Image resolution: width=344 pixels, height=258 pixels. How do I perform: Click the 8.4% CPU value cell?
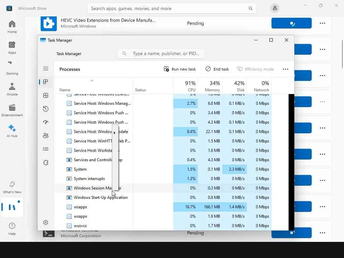click(185, 132)
